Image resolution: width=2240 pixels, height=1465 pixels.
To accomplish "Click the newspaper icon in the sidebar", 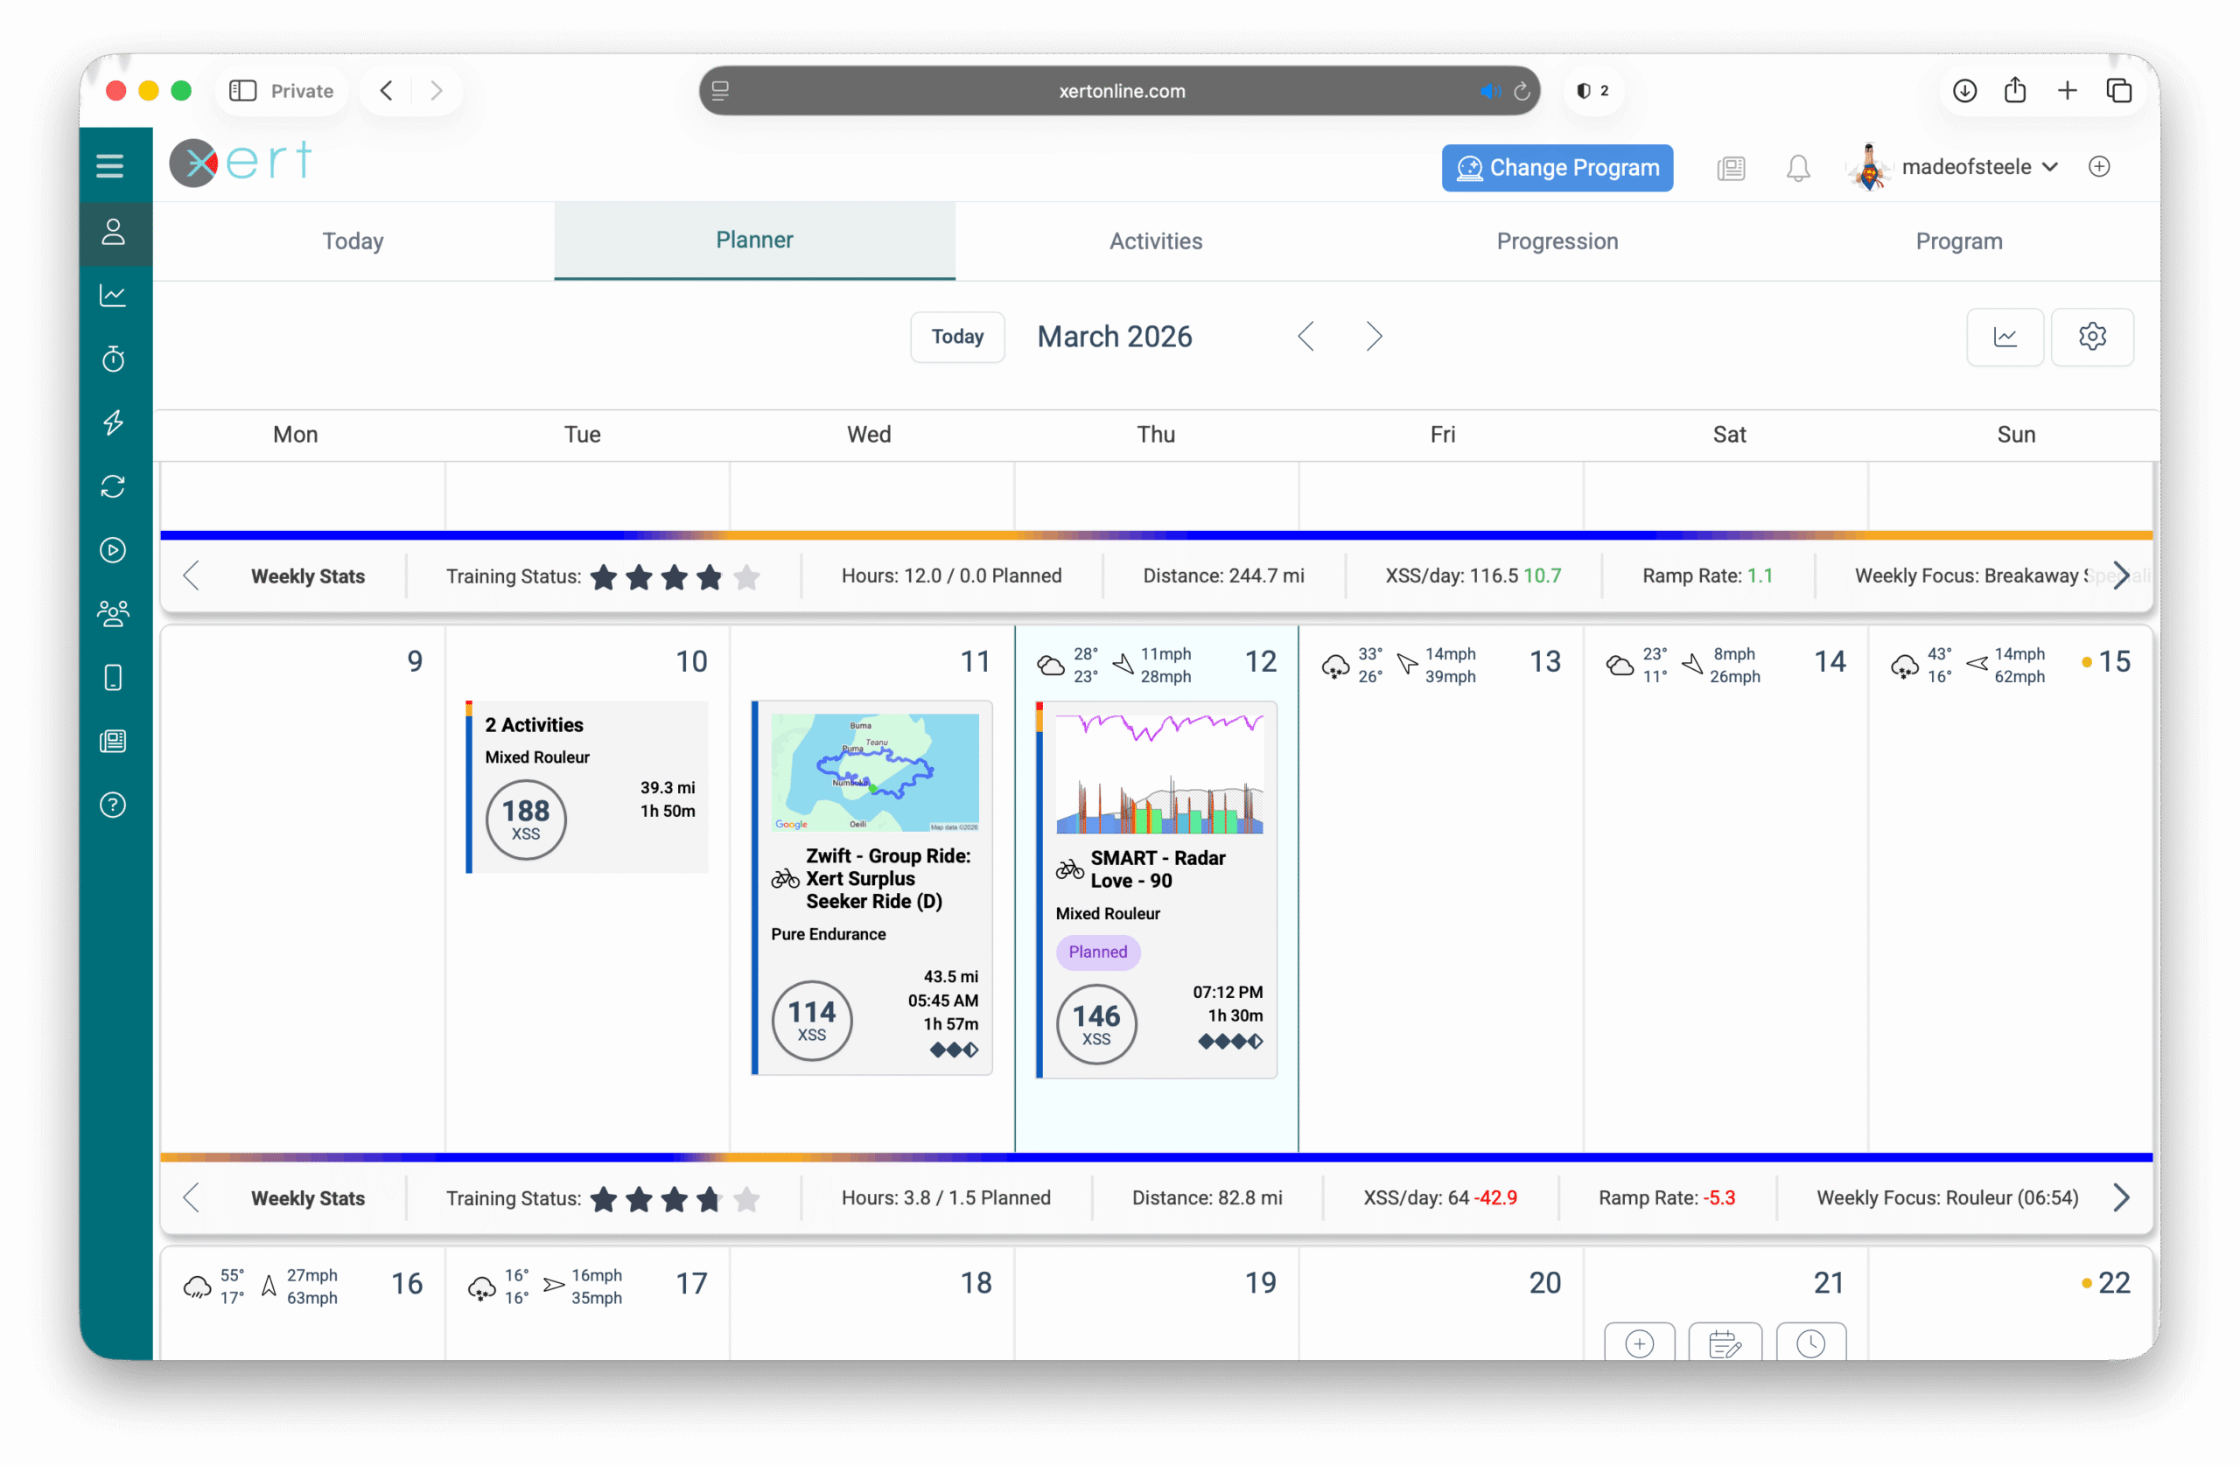I will click(113, 742).
